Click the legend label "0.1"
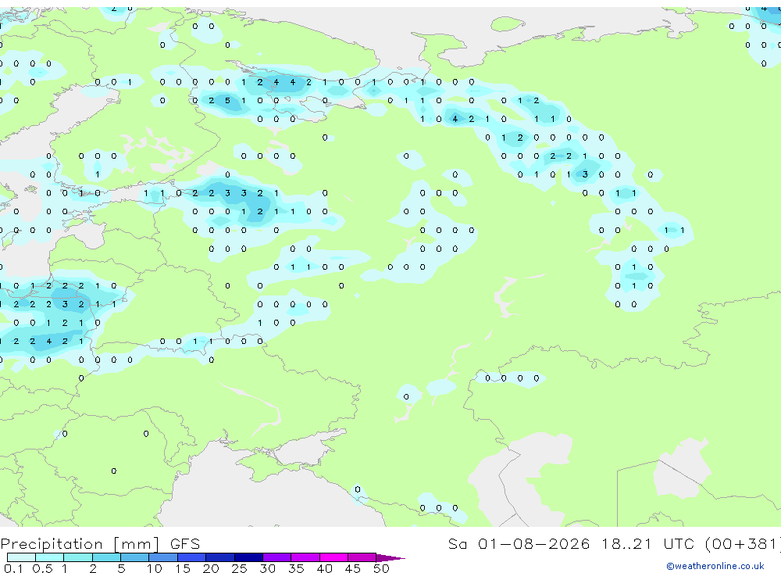 [13, 568]
